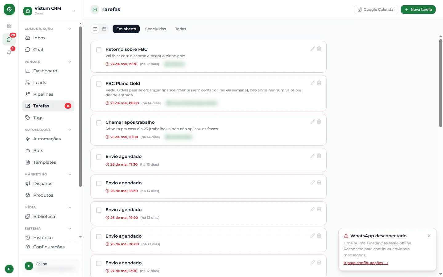The image size is (443, 277).
Task: Switch to calendar view icon
Action: click(104, 29)
